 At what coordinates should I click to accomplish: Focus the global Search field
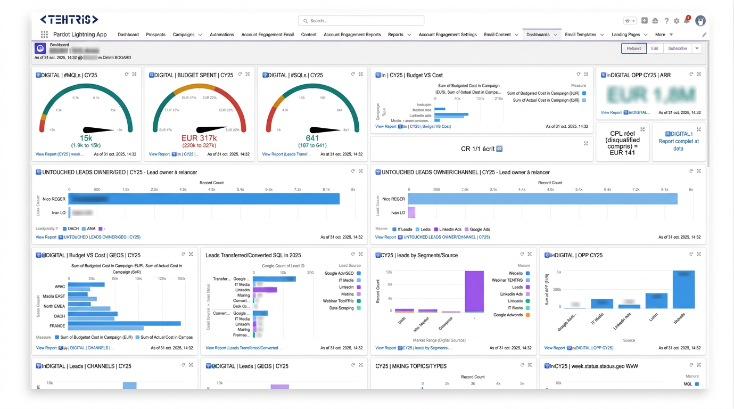[361, 21]
